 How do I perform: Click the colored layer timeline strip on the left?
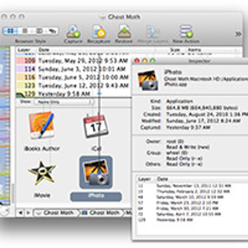point(5,125)
